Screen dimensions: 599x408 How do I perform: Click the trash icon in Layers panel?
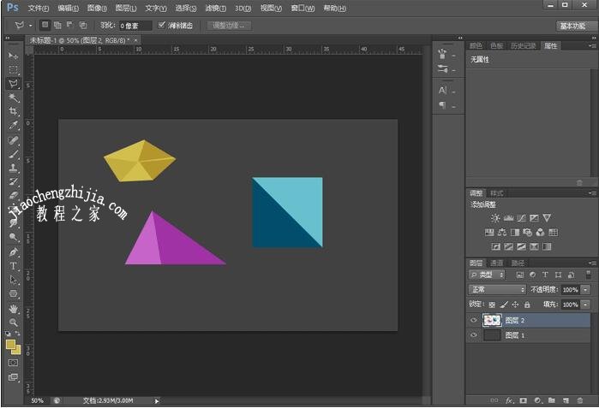point(580,400)
